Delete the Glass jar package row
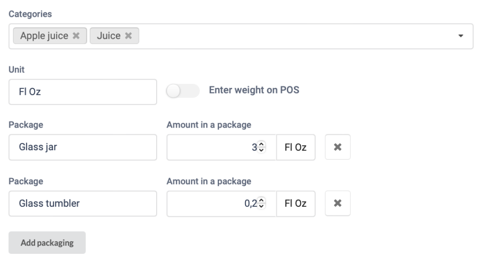Image resolution: width=492 pixels, height=261 pixels. pos(338,147)
